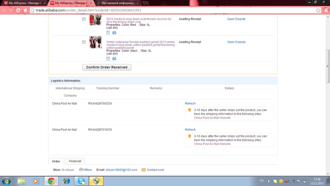Bookmark this page with the star icon
330x186 pixels.
318,10
